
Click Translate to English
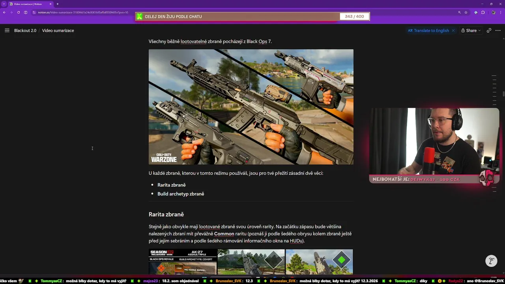[428, 30]
